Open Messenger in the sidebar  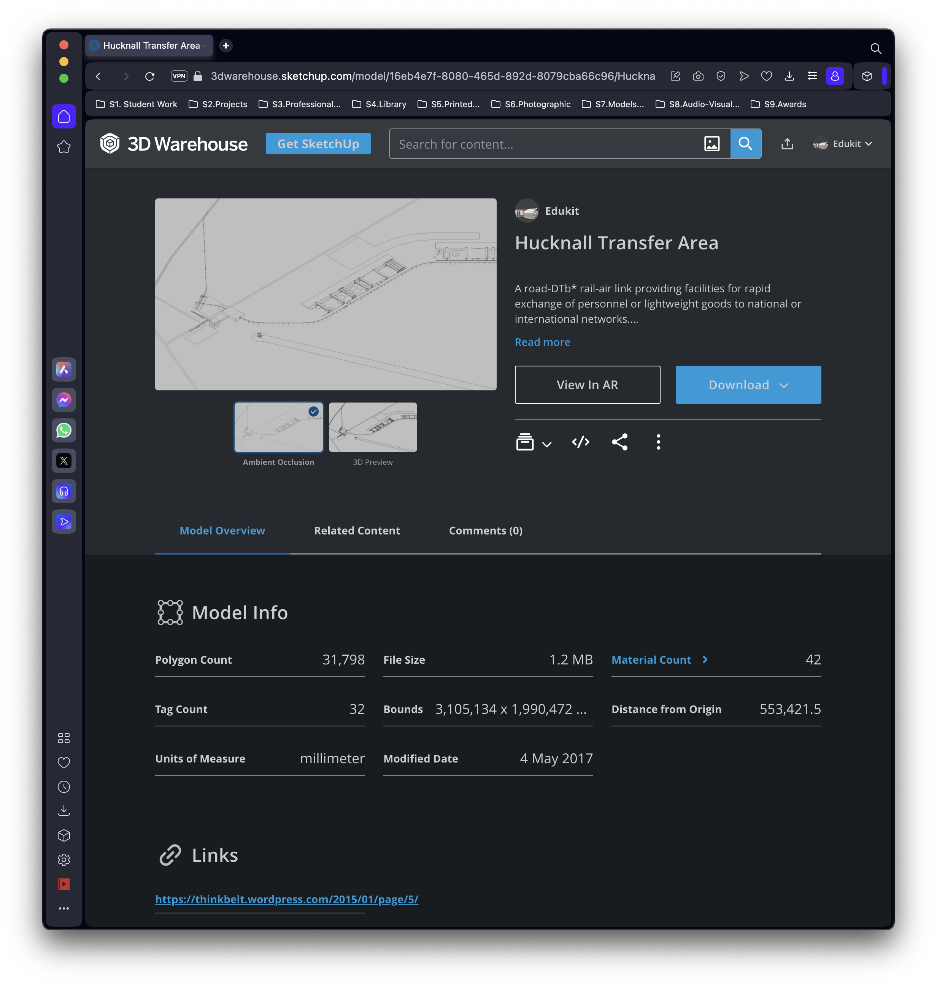(64, 400)
